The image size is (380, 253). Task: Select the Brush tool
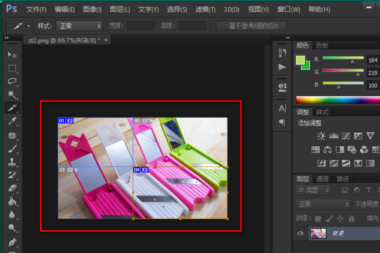[x=12, y=149]
